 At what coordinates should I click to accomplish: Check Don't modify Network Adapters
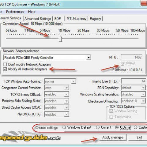[x=5, y=64]
